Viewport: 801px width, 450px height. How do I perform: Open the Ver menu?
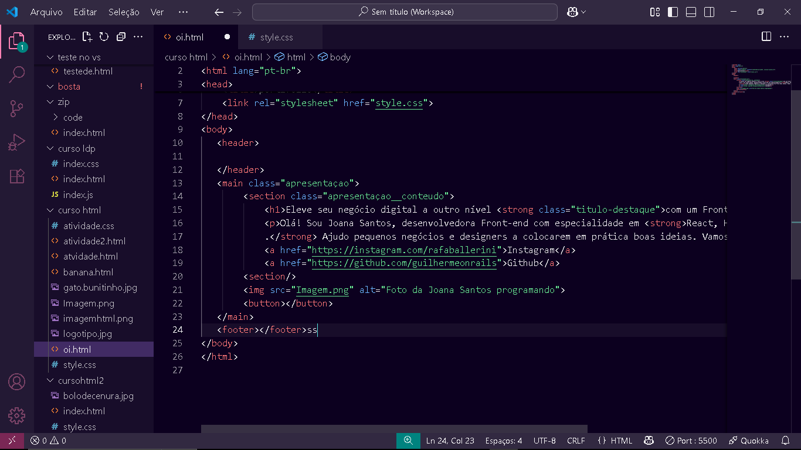click(x=157, y=12)
